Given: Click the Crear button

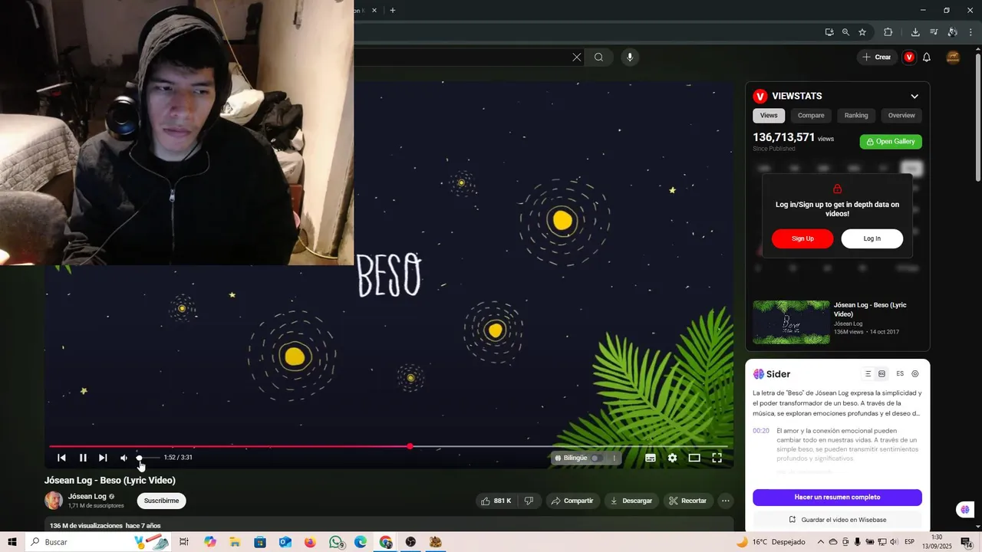Looking at the screenshot, I should coord(877,57).
